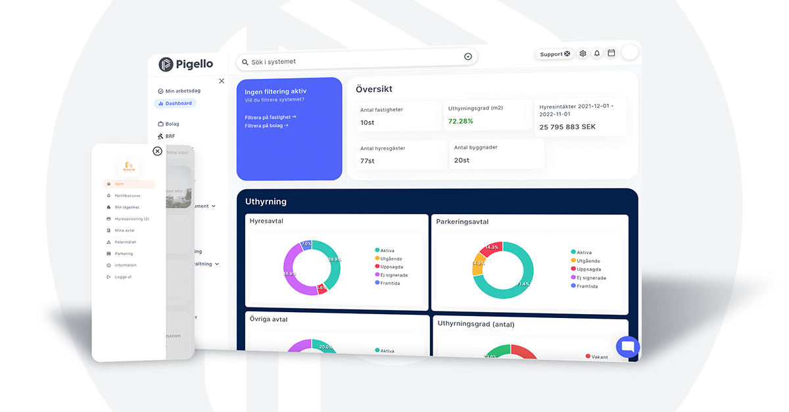The image size is (789, 412).
Task: Click the Min arbetsdag checkmark icon
Action: coord(160,91)
